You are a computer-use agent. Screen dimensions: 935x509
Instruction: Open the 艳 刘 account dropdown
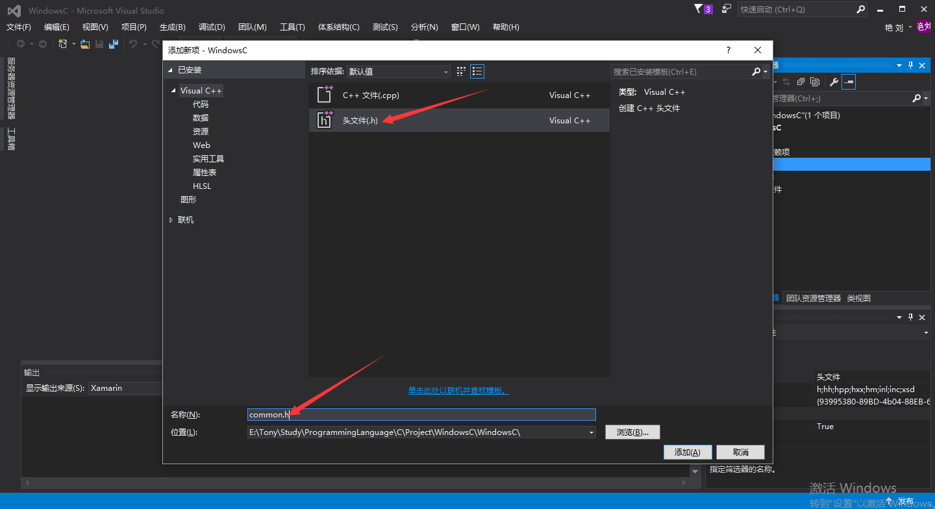click(899, 27)
